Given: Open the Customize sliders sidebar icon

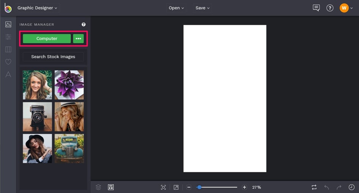Looking at the screenshot, I should (8, 37).
